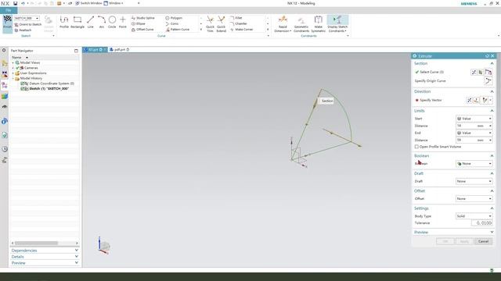Click Make Symmetric tool
Image resolution: width=501 pixels, height=281 pixels.
click(319, 24)
